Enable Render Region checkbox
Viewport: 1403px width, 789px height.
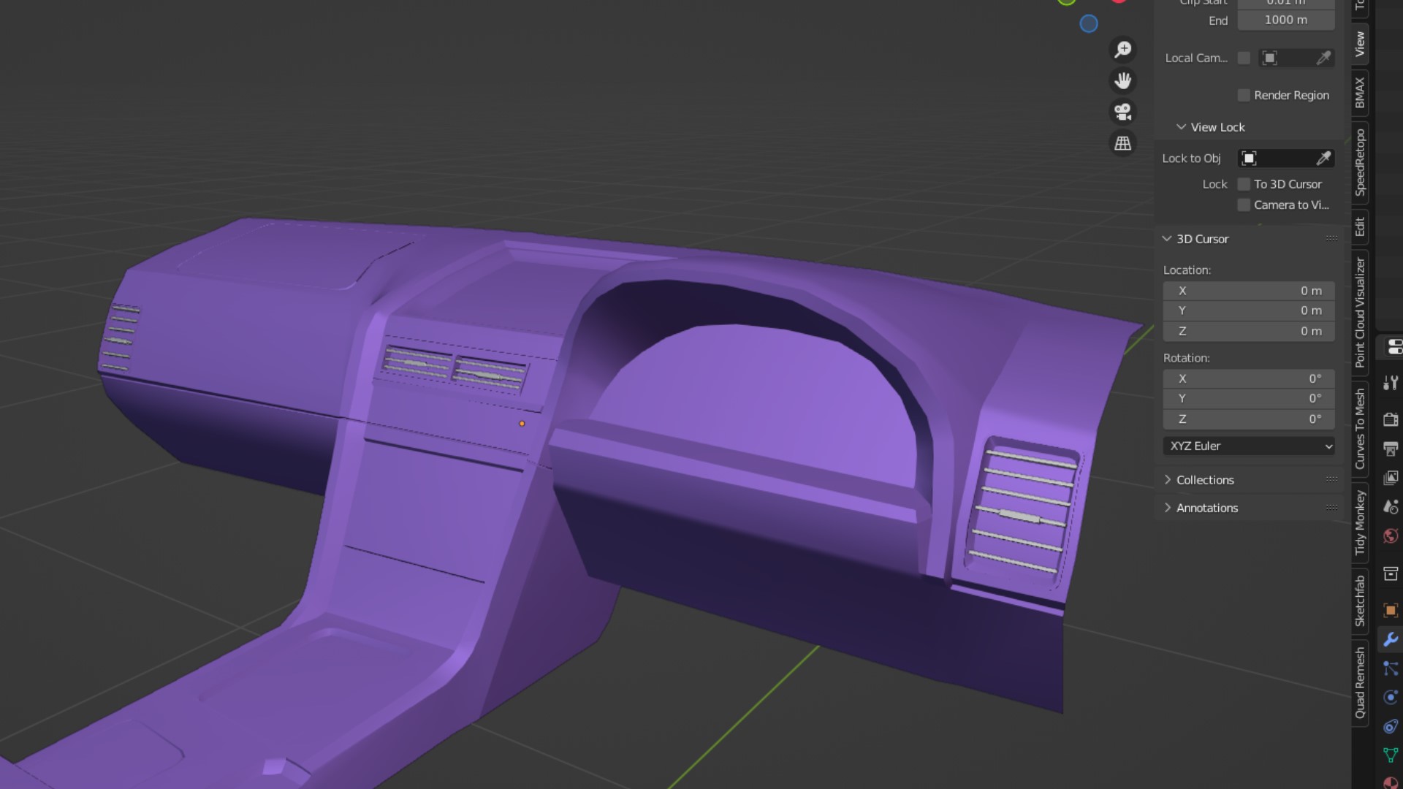1244,96
